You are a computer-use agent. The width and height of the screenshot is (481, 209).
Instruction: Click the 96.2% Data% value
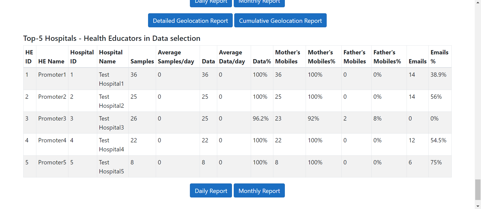click(x=261, y=119)
